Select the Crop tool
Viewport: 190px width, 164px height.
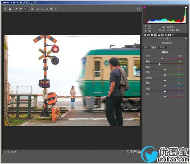(x=31, y=9)
